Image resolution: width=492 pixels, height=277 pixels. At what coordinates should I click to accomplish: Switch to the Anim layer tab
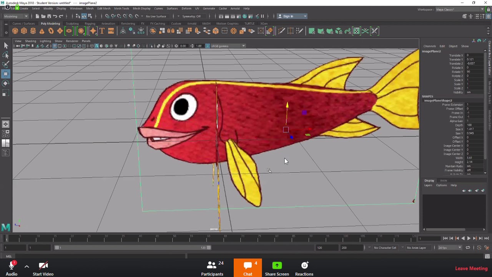click(x=443, y=180)
